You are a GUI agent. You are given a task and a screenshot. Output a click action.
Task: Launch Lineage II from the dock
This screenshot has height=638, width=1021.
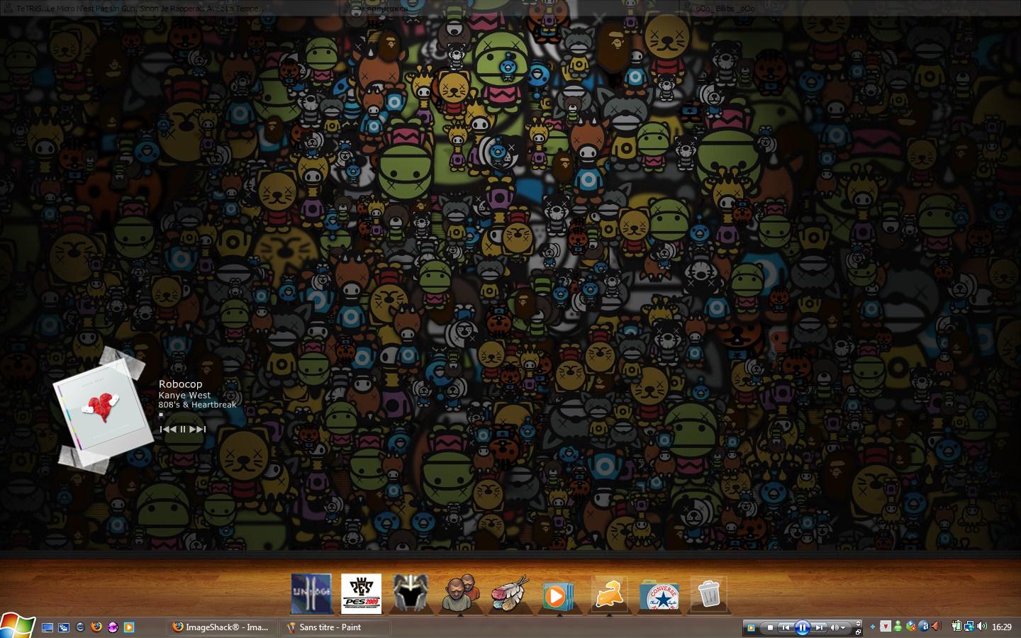[x=311, y=593]
